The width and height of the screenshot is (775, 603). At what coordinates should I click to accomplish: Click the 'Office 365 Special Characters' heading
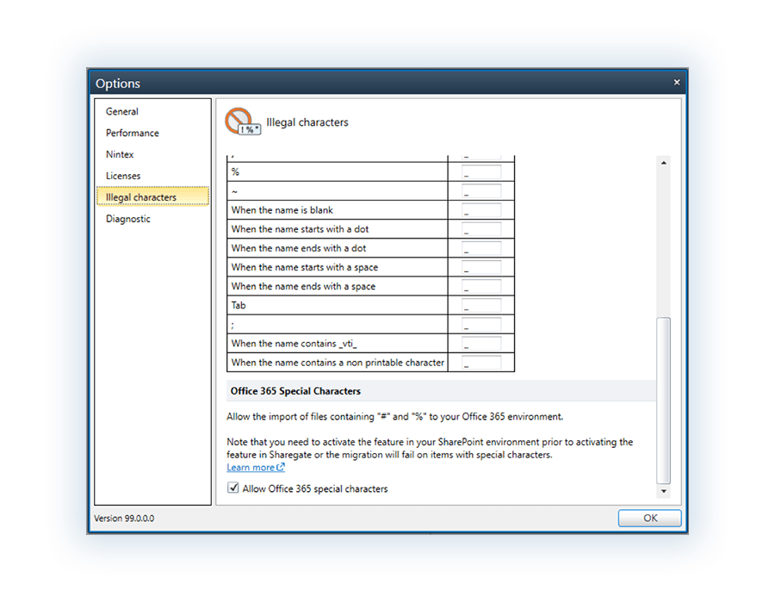[295, 391]
